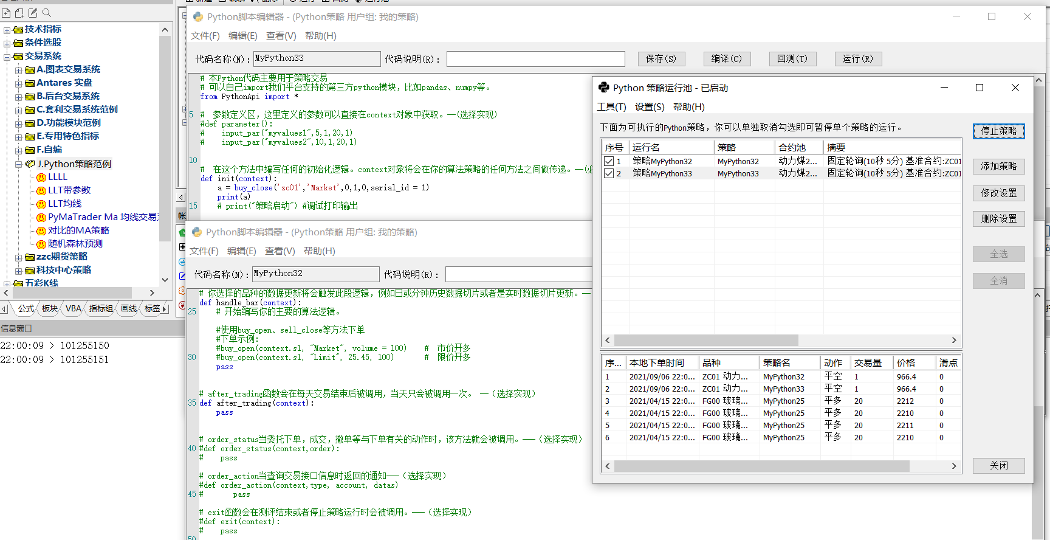Click the new file icon in sidebar toolbar
Viewport: 1050px width, 540px height.
tap(6, 13)
